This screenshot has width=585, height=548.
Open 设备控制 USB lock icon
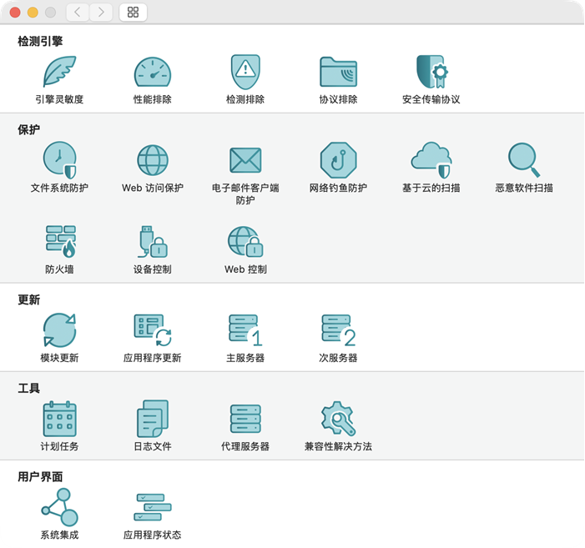pos(152,242)
